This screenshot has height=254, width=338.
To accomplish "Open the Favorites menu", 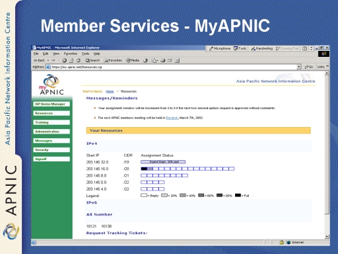I will point(71,54).
